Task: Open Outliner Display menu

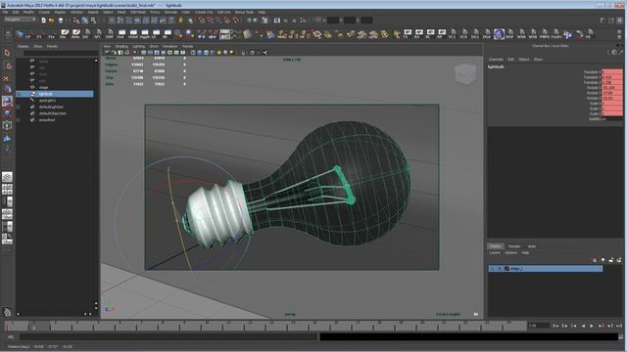Action: (x=24, y=46)
